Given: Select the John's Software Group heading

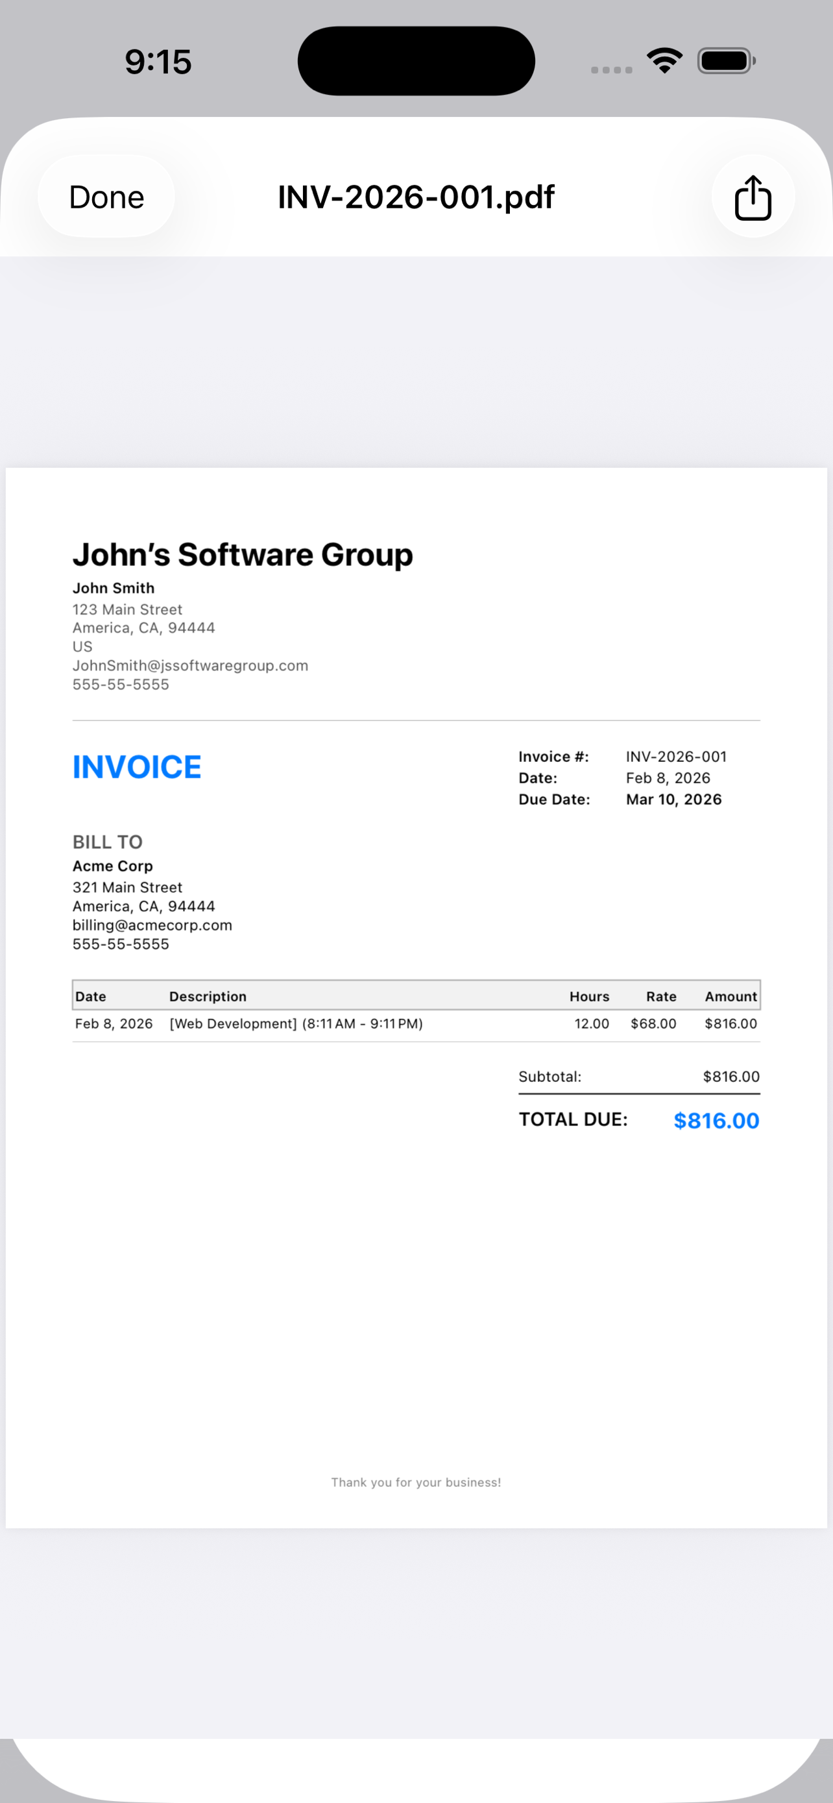Looking at the screenshot, I should (x=243, y=554).
